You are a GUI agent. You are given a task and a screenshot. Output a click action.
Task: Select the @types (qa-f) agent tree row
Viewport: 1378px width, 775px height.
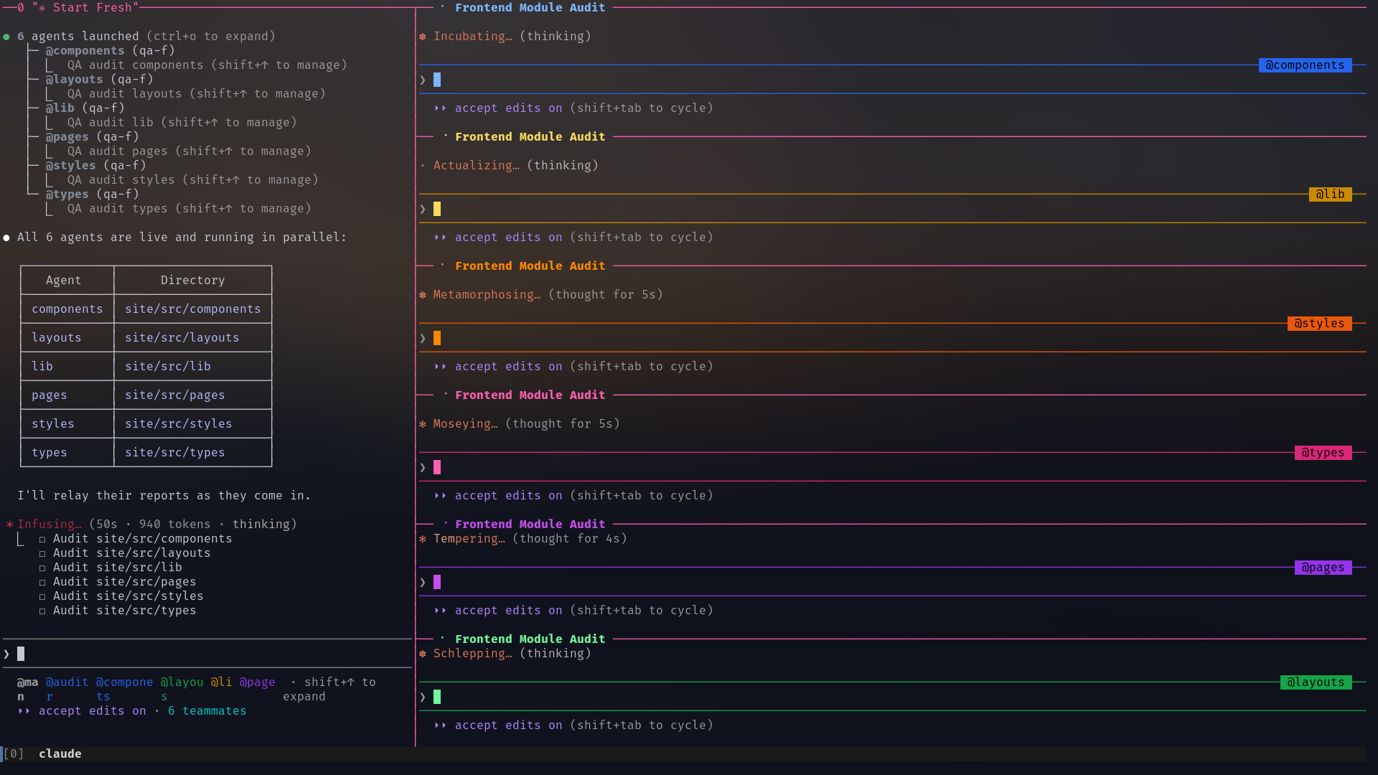pyautogui.click(x=93, y=194)
